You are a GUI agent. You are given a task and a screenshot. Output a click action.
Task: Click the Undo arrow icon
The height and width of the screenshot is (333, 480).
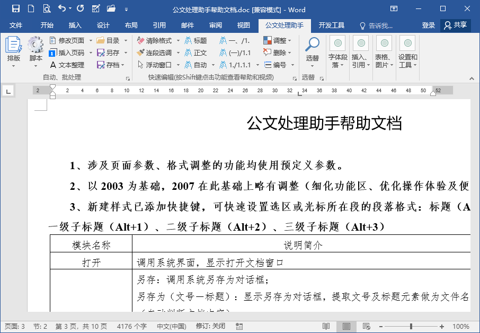[62, 8]
